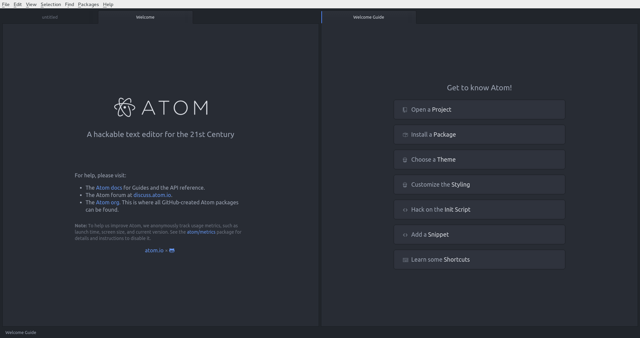Switch to the untitled tab
Viewport: 640px width, 338px height.
coord(50,17)
